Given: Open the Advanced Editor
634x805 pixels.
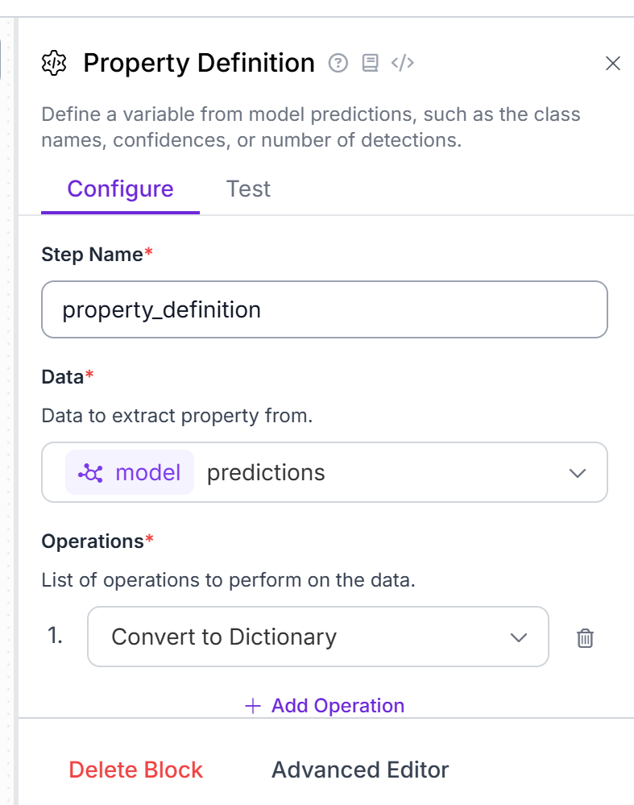Looking at the screenshot, I should tap(360, 770).
